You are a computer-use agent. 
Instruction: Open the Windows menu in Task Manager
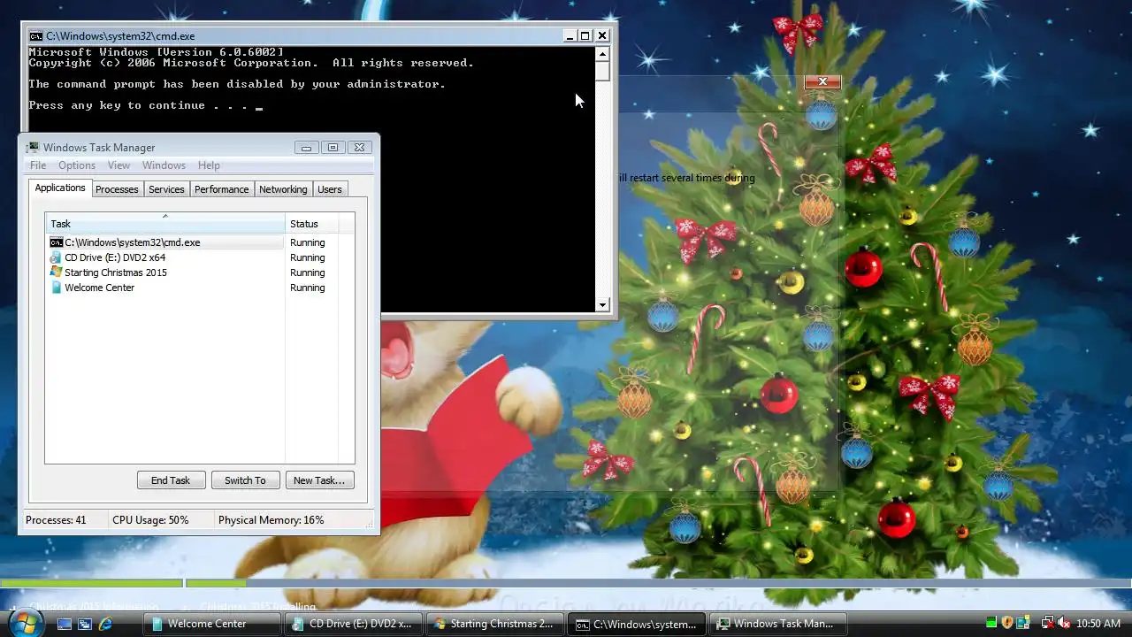pyautogui.click(x=164, y=165)
